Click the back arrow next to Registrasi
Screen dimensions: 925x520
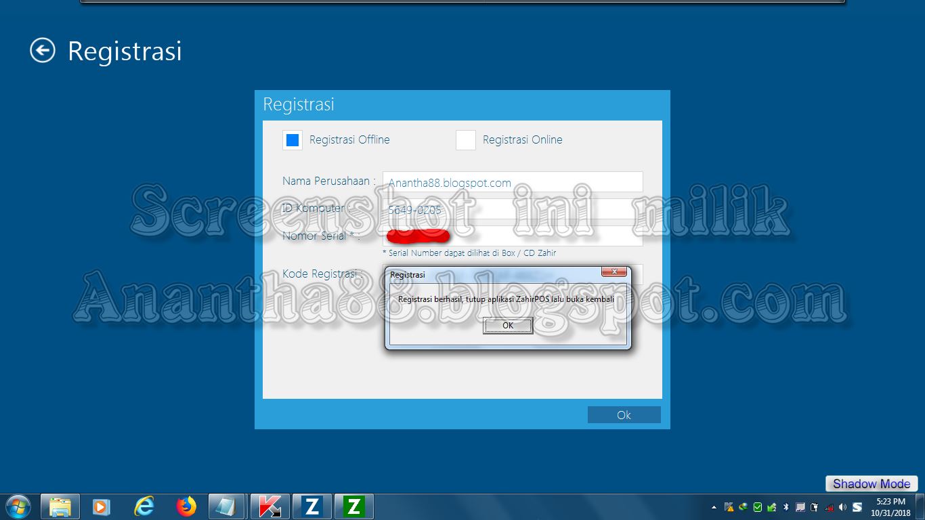click(42, 50)
